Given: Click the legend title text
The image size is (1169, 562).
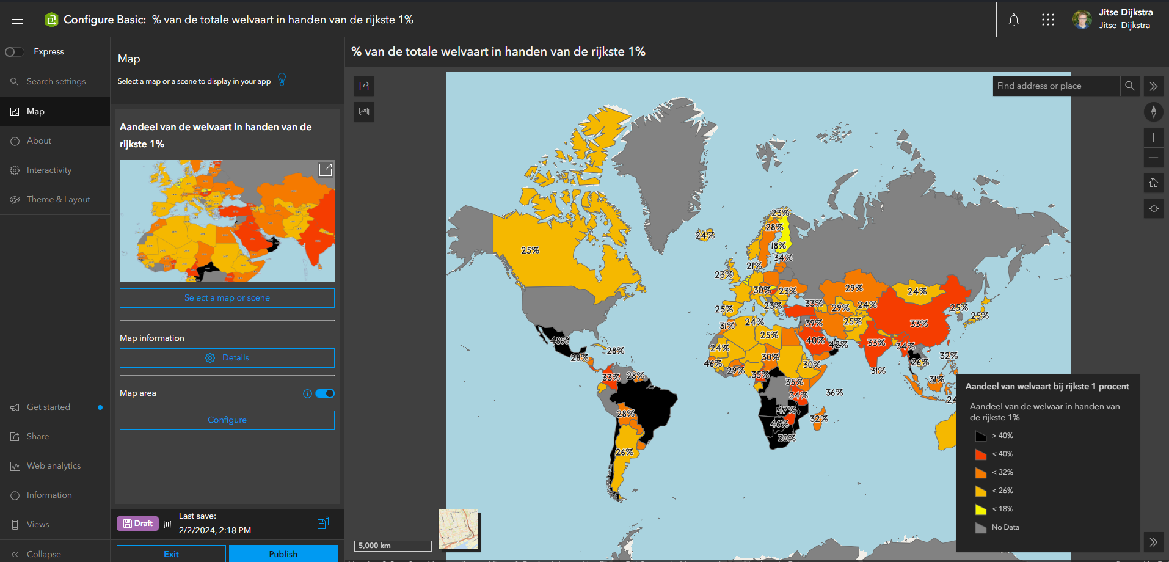Looking at the screenshot, I should (1047, 387).
